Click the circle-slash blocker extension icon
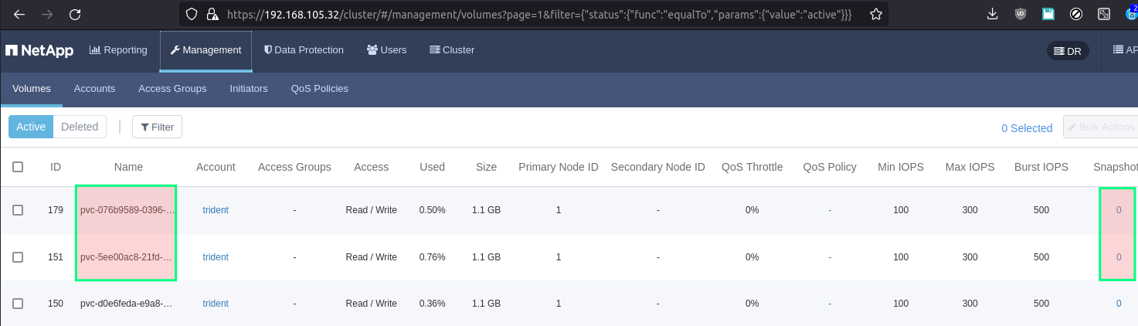1138x326 pixels. [1076, 15]
